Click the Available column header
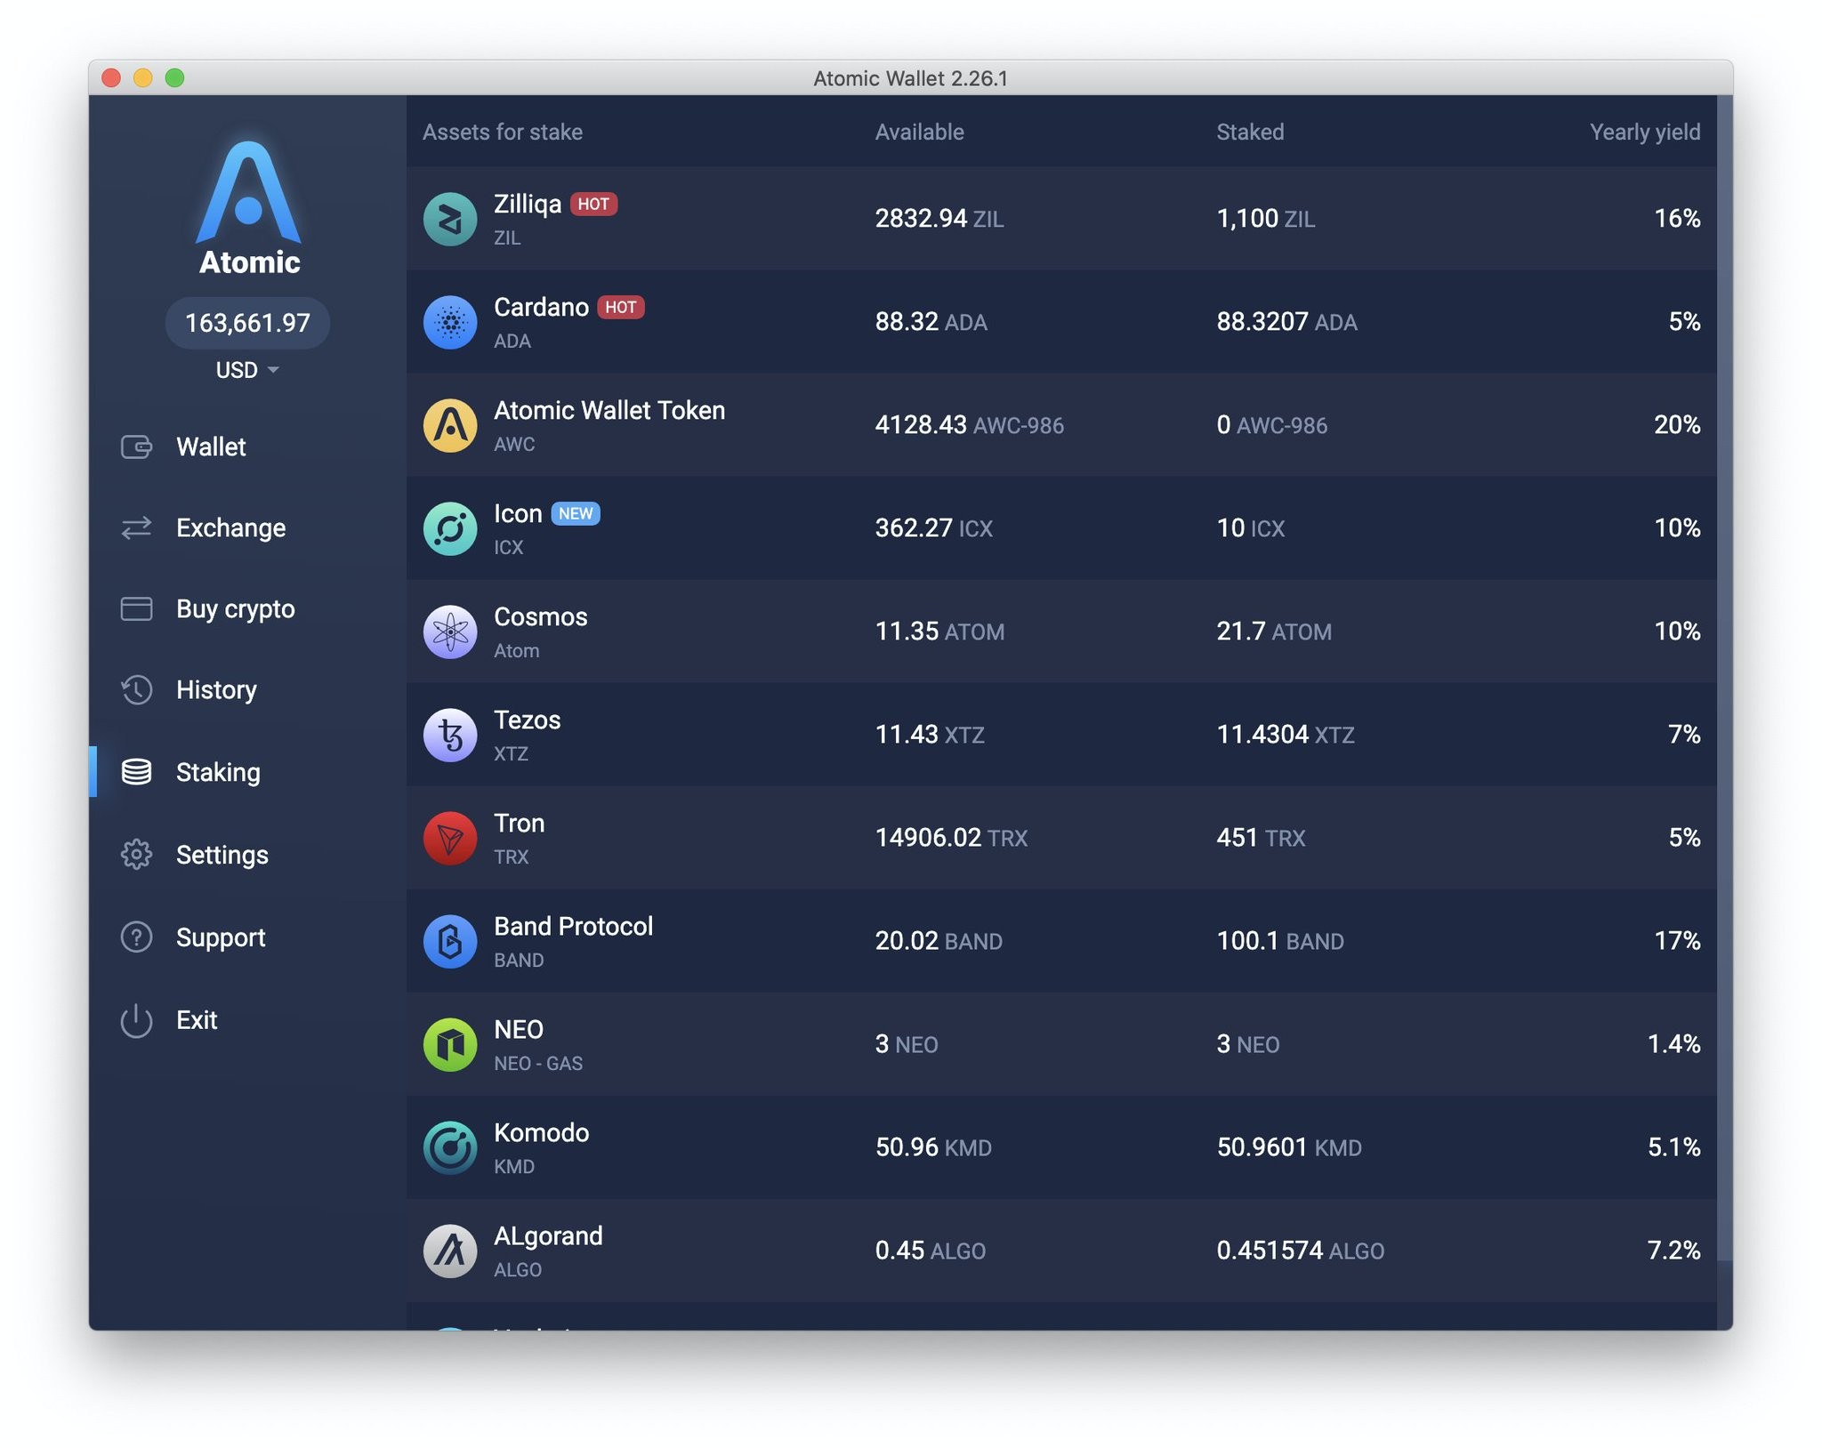This screenshot has height=1448, width=1822. click(919, 133)
